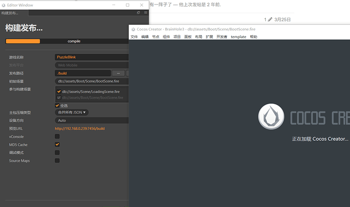Click the 参与构建场景 label
Screen dimensions: 350x207
(x=20, y=90)
